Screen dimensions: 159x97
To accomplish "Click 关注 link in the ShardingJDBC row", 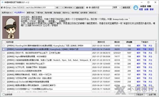I will click(x=150, y=46).
